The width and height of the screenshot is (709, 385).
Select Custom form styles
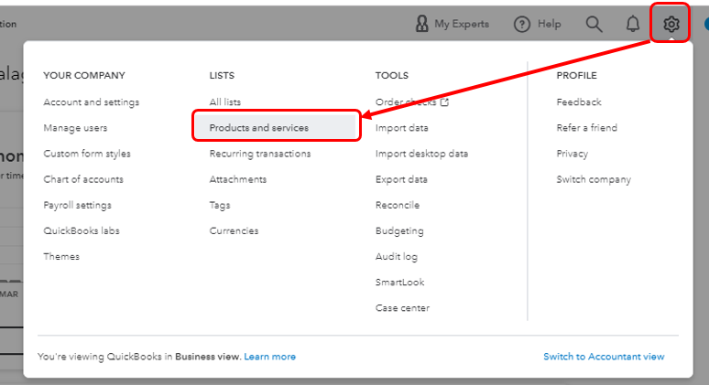[x=87, y=154]
